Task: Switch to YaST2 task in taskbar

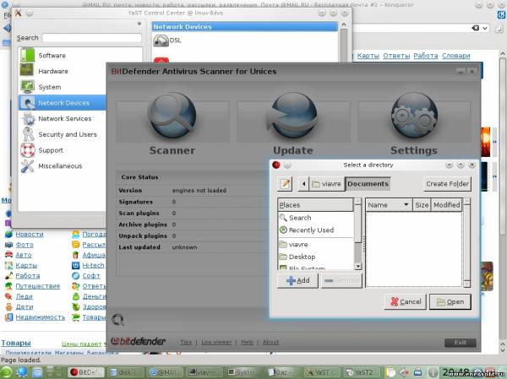Action: (x=363, y=372)
